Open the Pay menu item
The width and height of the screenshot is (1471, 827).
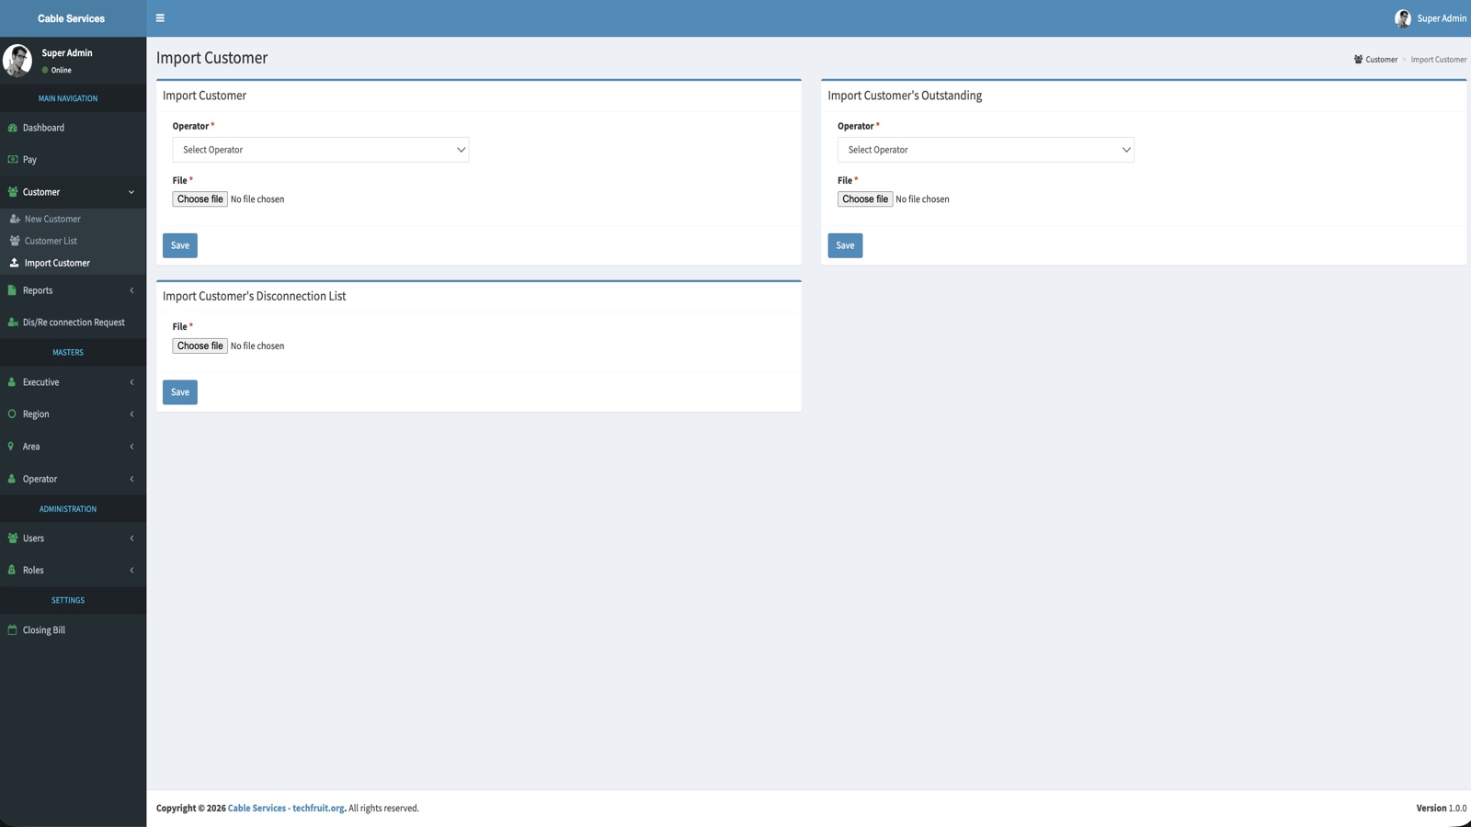point(73,160)
